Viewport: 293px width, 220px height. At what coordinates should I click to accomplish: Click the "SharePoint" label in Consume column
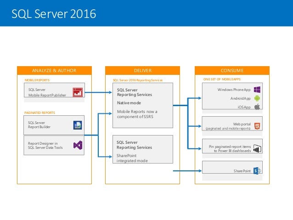tap(242, 171)
